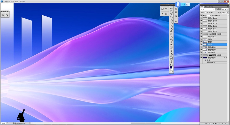Select the Gradient tool
Viewport: 230px width, 125px height.
click(171, 39)
